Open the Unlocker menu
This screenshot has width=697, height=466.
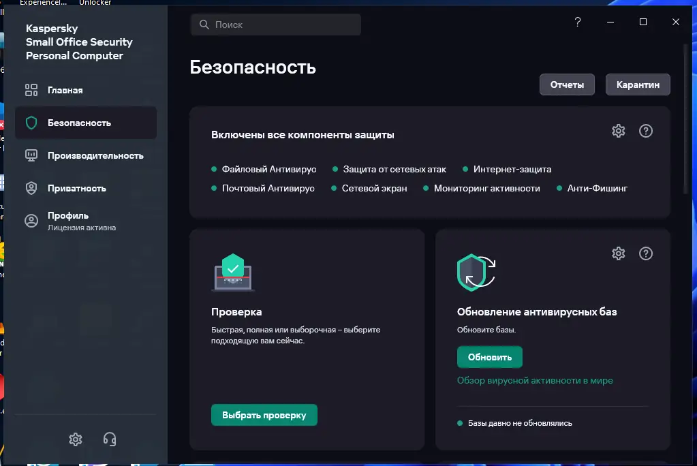point(95,2)
